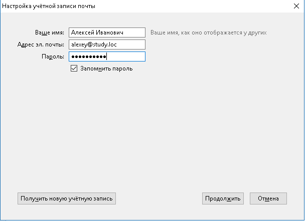
Task: Focus the 'Пароль' password field
Action: pos(107,56)
